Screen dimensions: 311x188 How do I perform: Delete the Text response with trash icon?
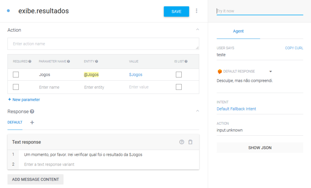click(190, 142)
